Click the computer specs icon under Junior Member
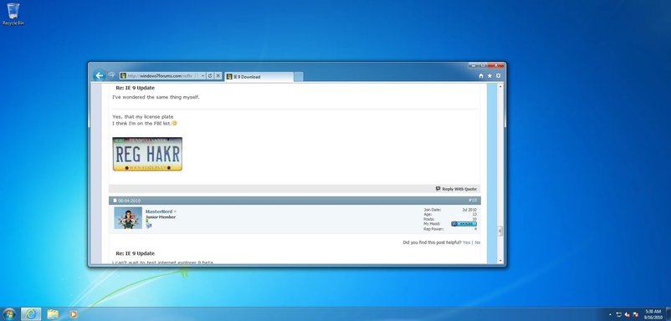This screenshot has height=321, width=671. [x=148, y=226]
